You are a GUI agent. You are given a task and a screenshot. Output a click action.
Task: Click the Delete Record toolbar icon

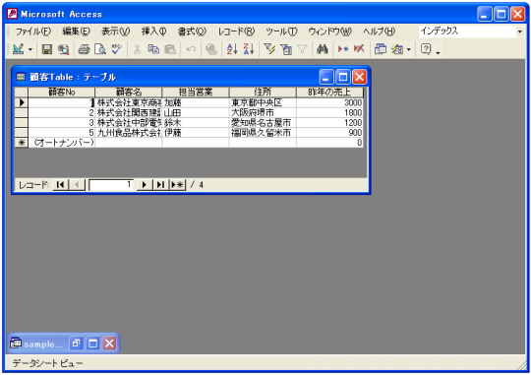pyautogui.click(x=359, y=49)
